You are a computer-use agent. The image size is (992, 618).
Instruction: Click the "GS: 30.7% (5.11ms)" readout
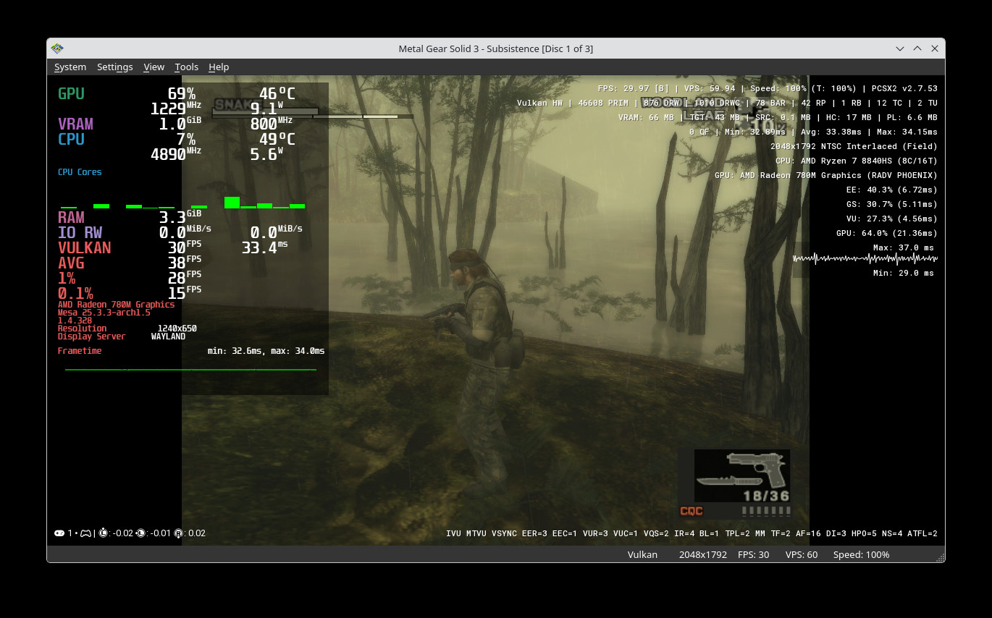[891, 204]
